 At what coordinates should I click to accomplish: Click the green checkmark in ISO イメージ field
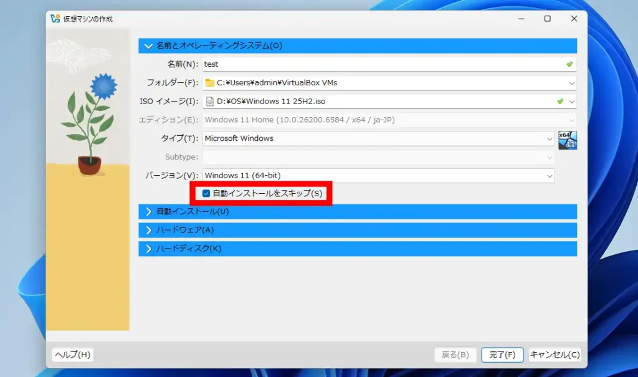point(559,101)
